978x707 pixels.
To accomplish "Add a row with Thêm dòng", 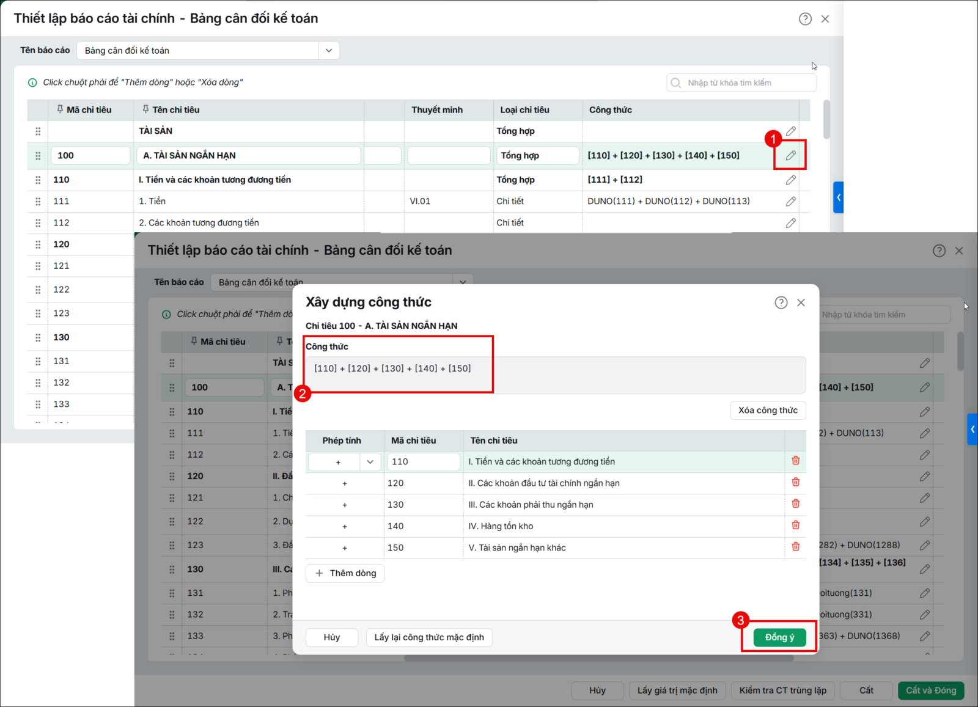I will (345, 573).
